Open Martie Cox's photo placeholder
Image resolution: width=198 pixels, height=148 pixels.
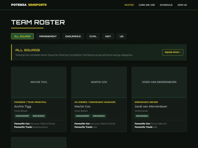(x=99, y=82)
